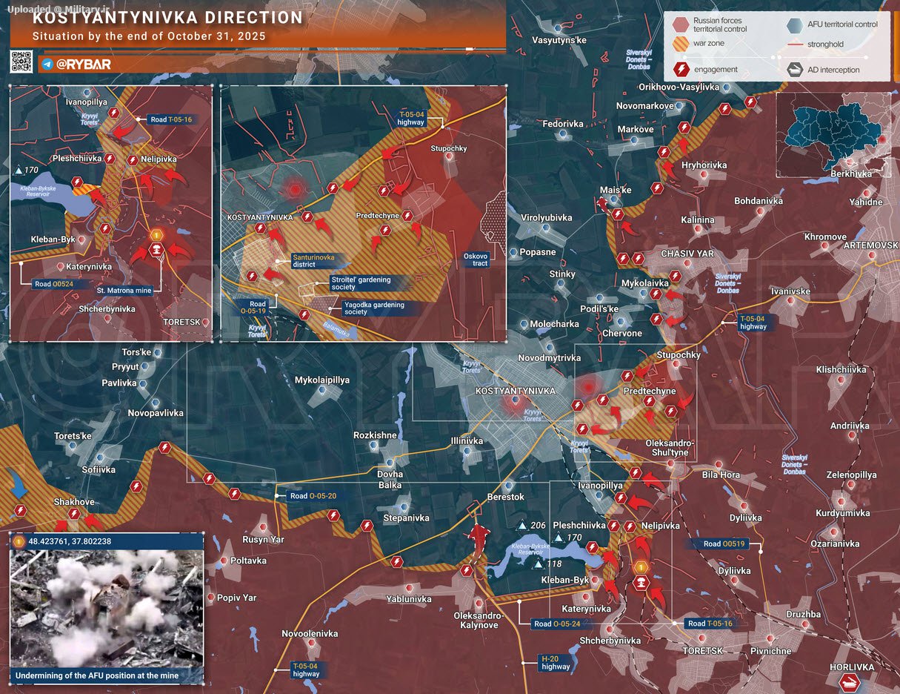Screen dimensions: 900x694
Task: Select the Russian forces territorial control swatch
Action: [680, 24]
